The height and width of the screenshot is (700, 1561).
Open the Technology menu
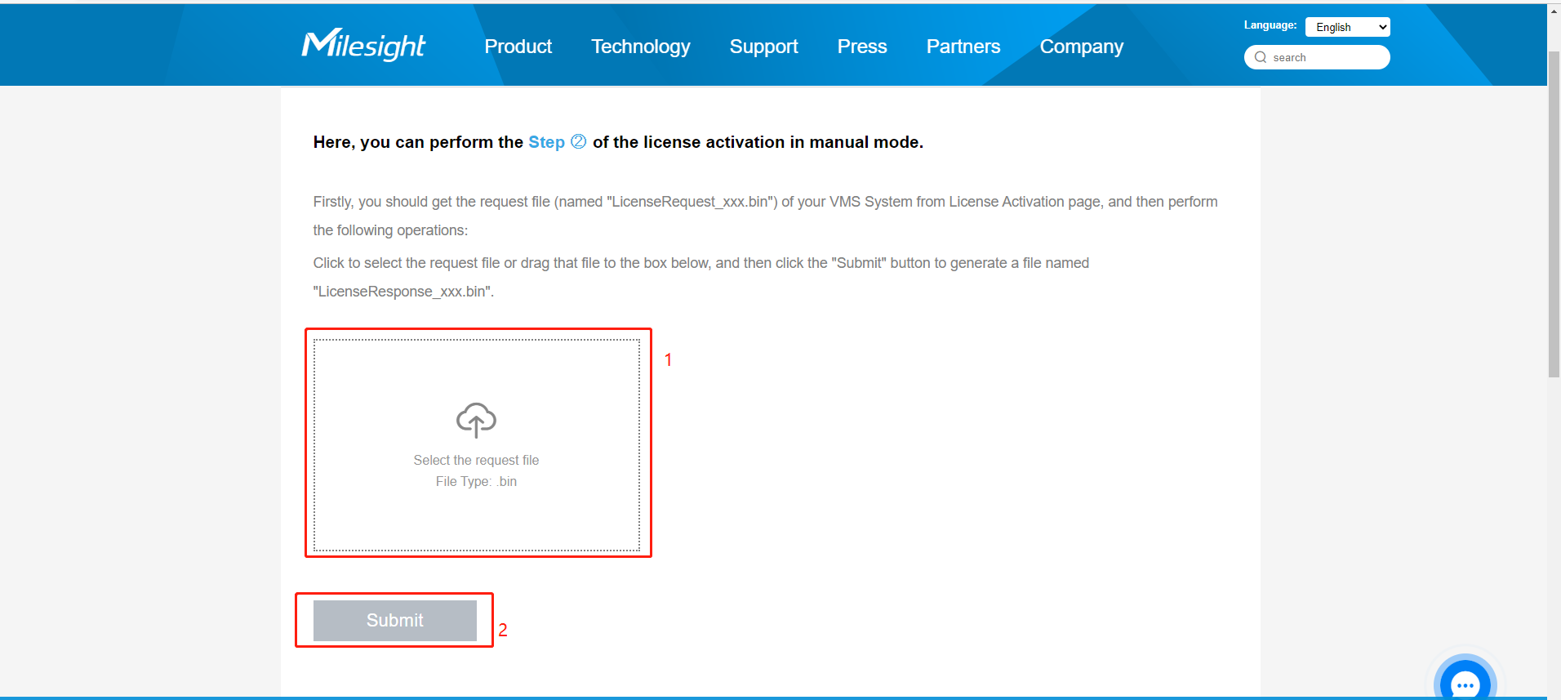click(640, 47)
